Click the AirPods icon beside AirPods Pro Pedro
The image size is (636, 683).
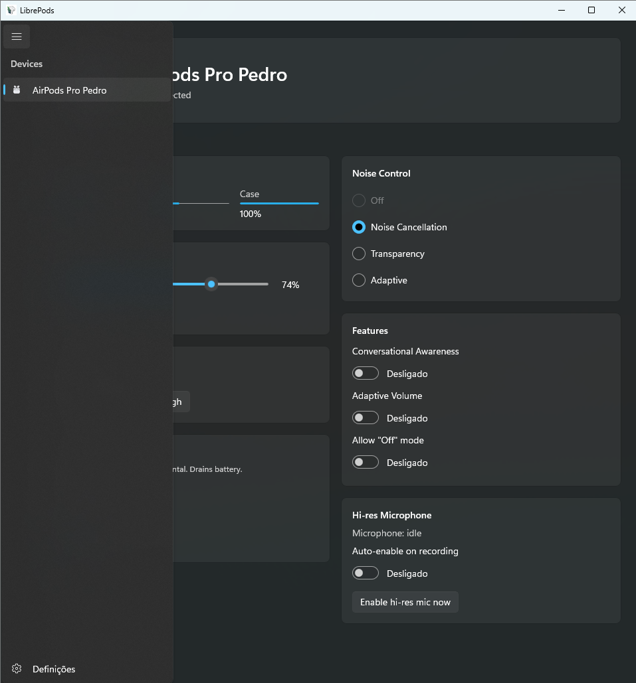click(x=17, y=90)
